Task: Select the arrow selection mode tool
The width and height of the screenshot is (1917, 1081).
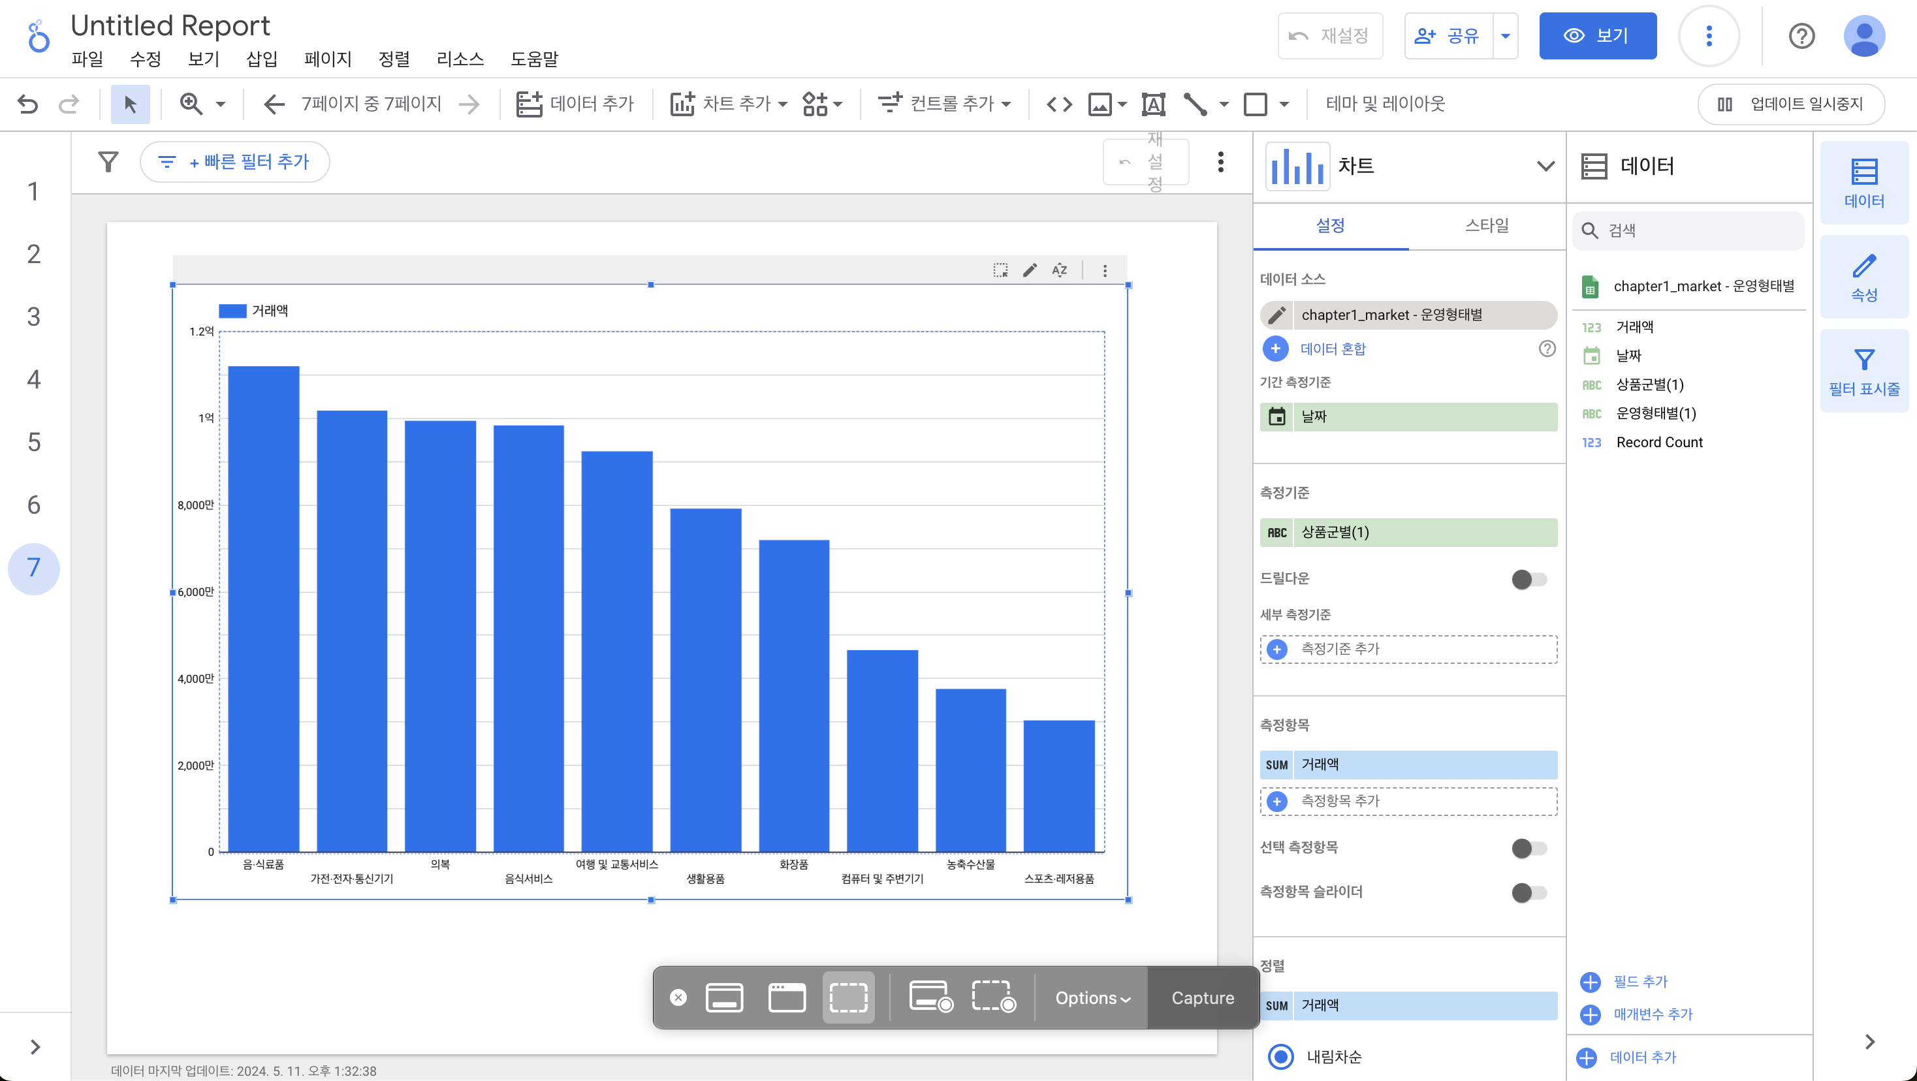Action: pyautogui.click(x=130, y=103)
